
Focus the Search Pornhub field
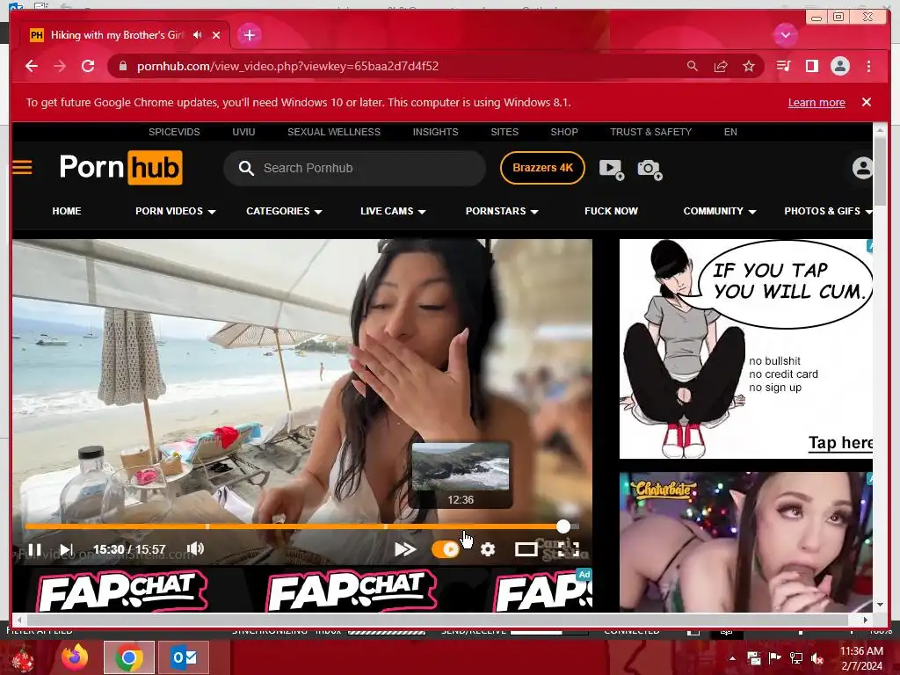[355, 168]
